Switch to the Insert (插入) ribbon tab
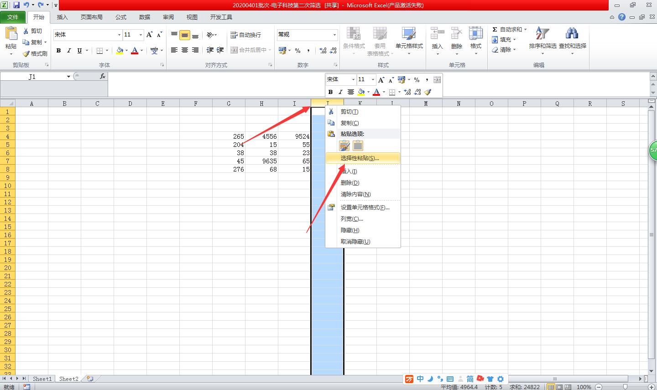657x390 pixels. [62, 17]
